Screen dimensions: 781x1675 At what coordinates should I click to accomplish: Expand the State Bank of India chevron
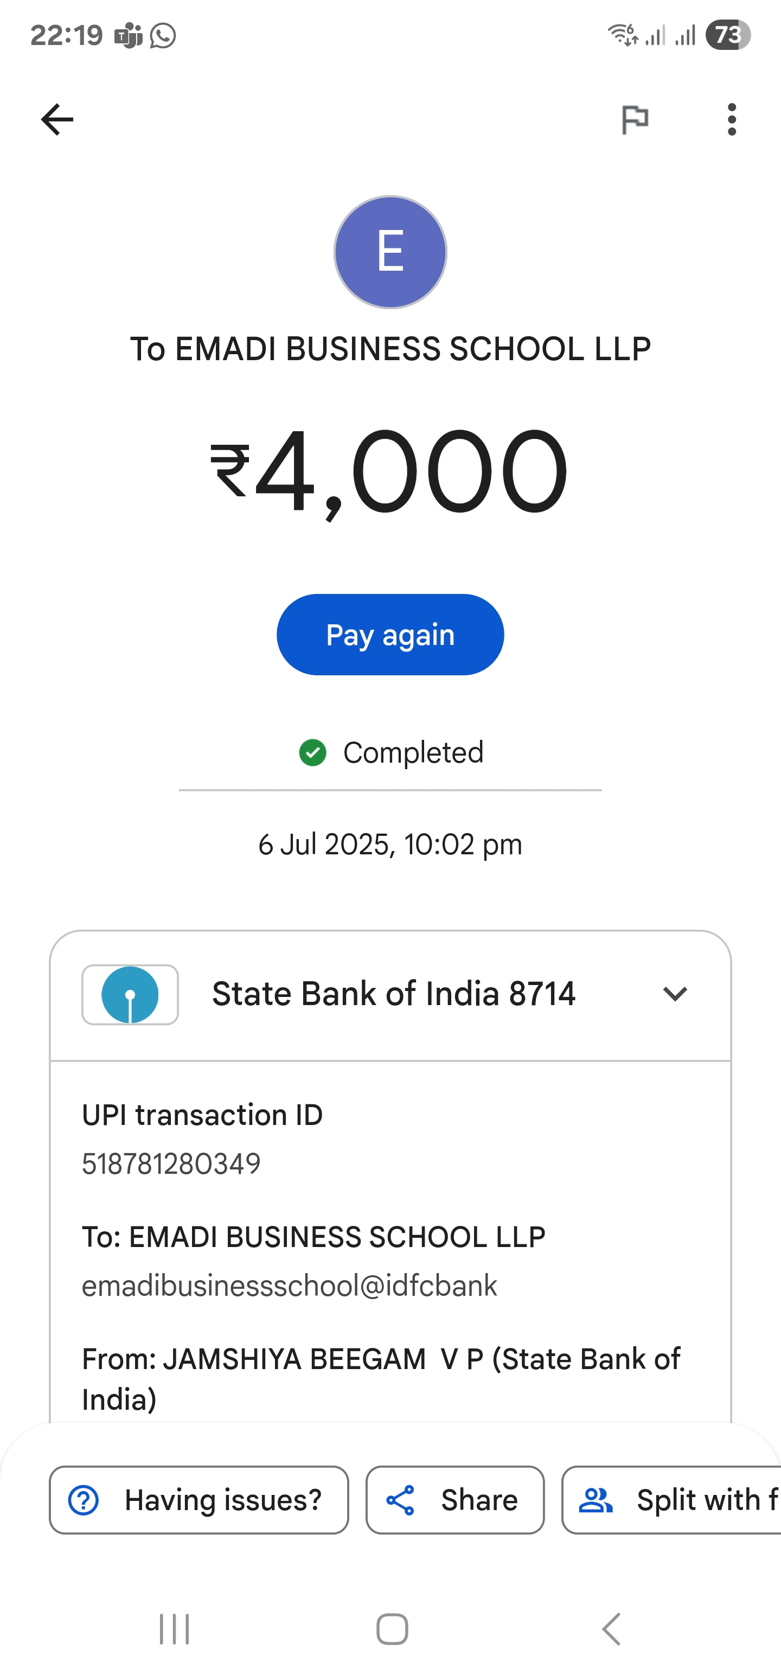(674, 994)
